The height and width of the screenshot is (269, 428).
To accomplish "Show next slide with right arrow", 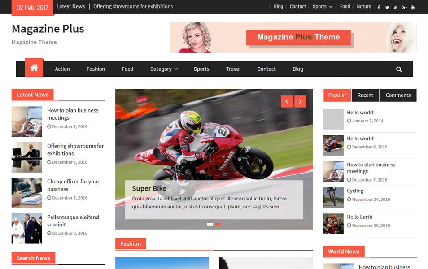I will click(300, 101).
